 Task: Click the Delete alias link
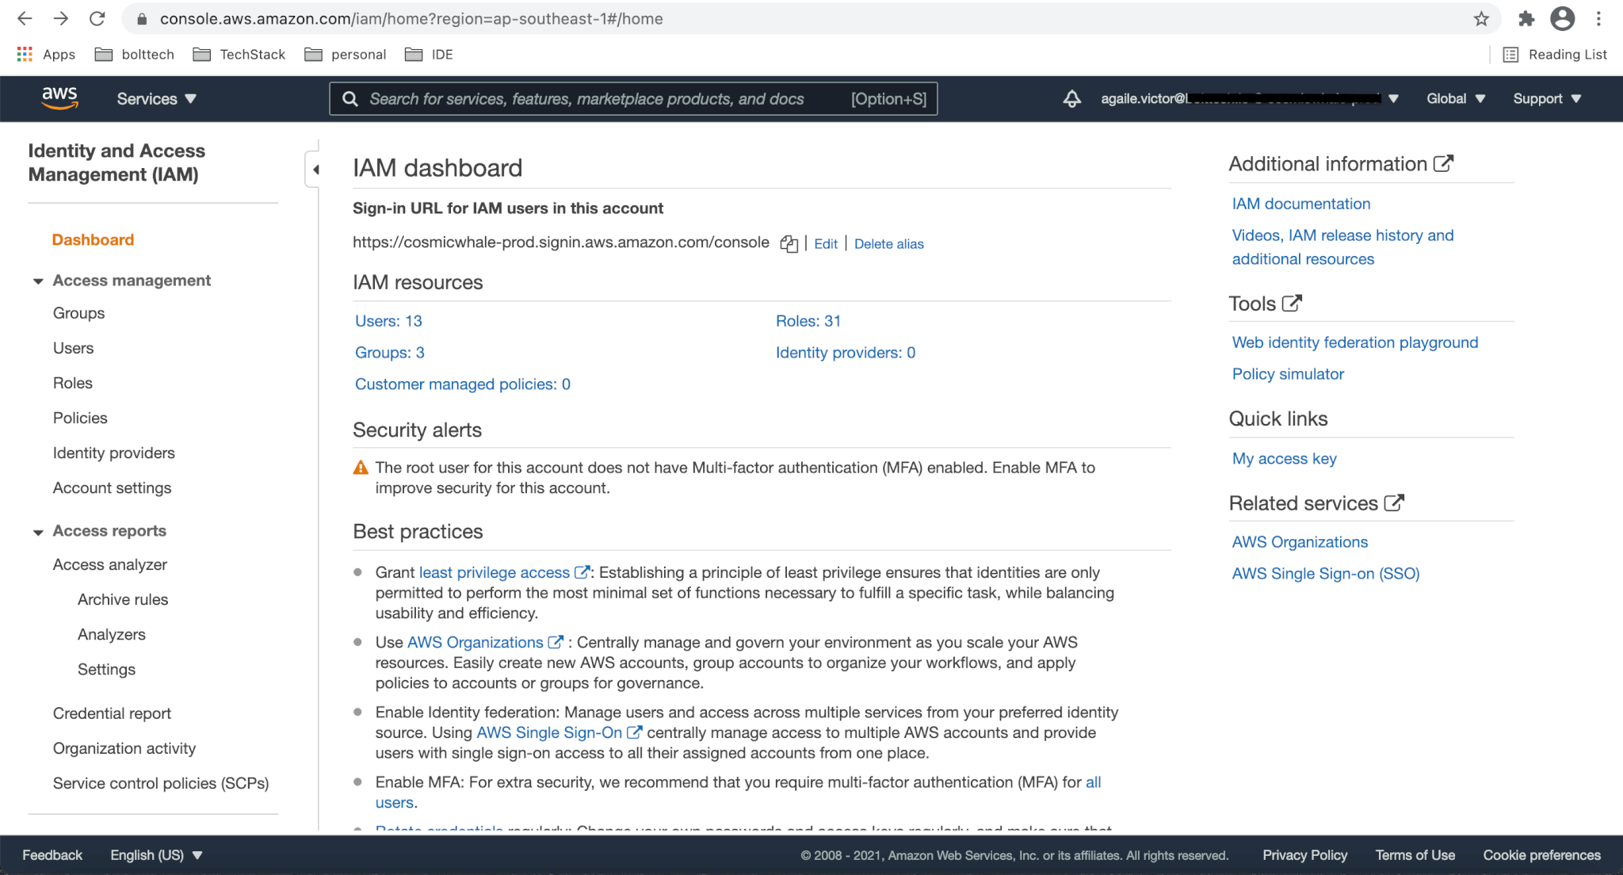888,244
